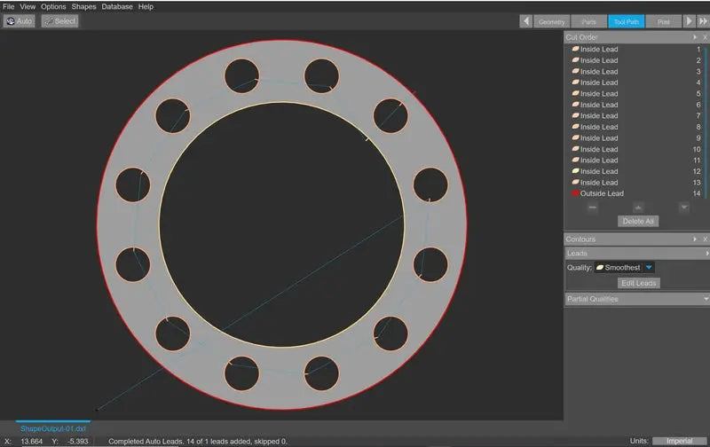The height and width of the screenshot is (447, 710).
Task: Click the Edit Leads button
Action: [x=638, y=283]
